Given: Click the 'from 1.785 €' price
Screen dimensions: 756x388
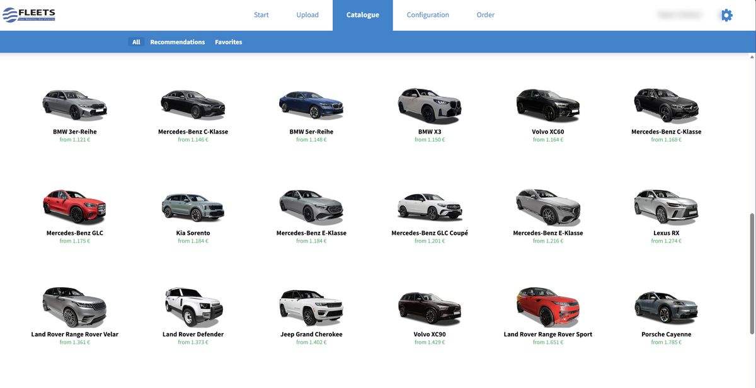Looking at the screenshot, I should pos(667,343).
